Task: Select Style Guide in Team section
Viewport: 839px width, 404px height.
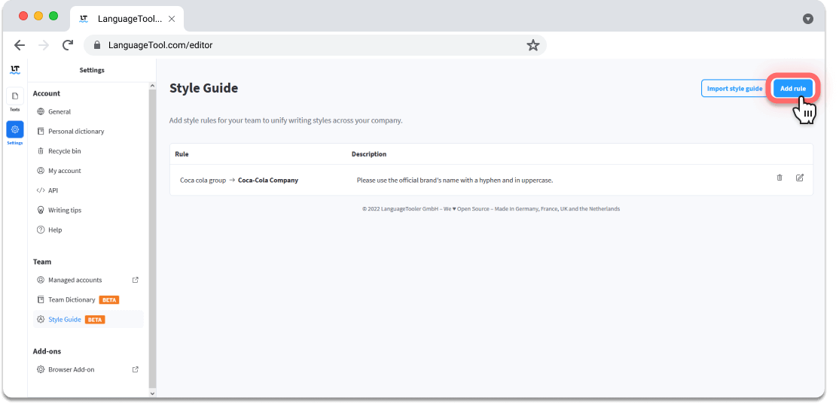Action: [88, 320]
